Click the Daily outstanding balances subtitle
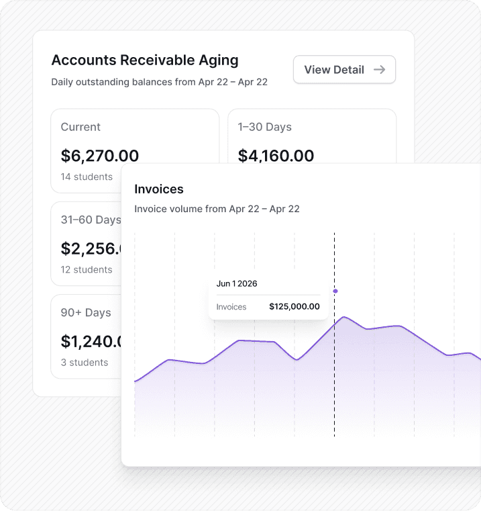Viewport: 481px width, 511px height. coord(159,82)
